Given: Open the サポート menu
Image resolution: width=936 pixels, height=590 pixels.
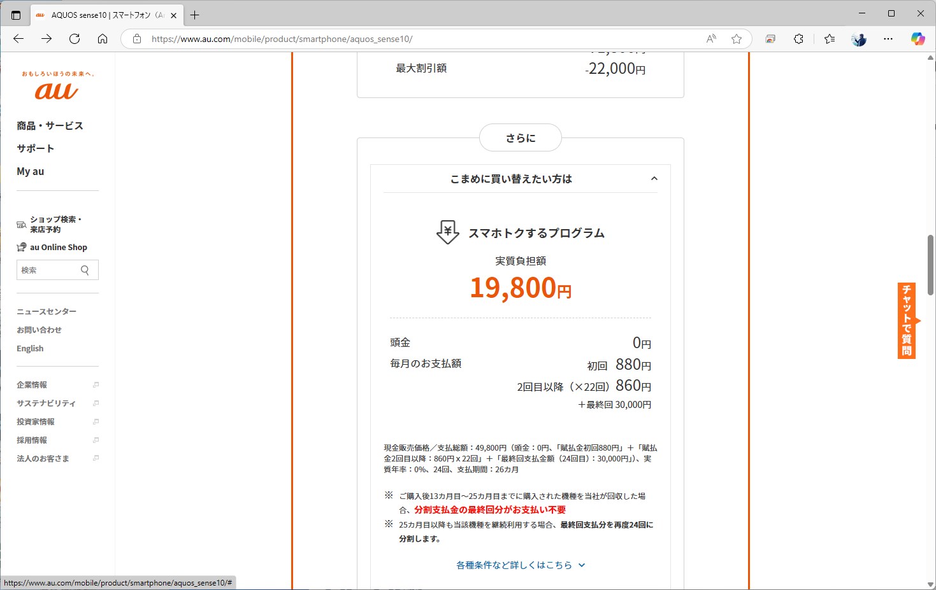Looking at the screenshot, I should click(35, 148).
